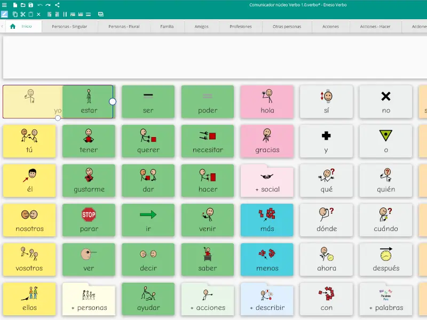Viewport: 427px width, 320px height.
Task: Share the board using the share icon
Action: pyautogui.click(x=58, y=5)
